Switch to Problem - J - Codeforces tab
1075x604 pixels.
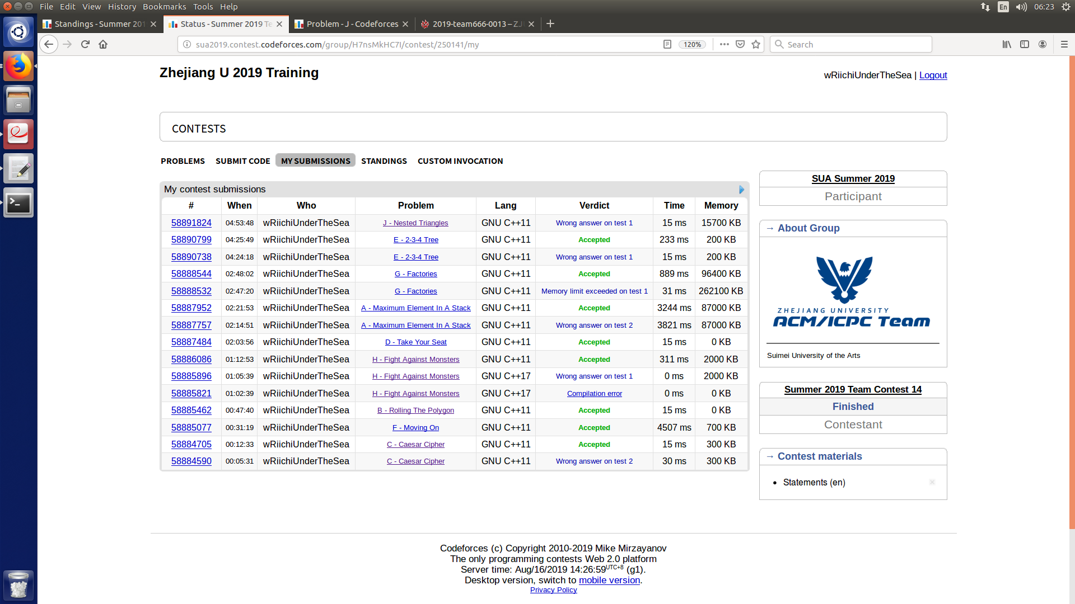(352, 24)
